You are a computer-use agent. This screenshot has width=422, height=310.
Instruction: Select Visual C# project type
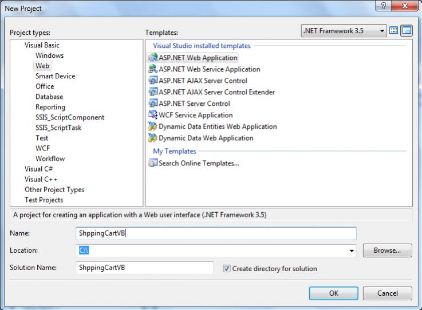pyautogui.click(x=38, y=169)
